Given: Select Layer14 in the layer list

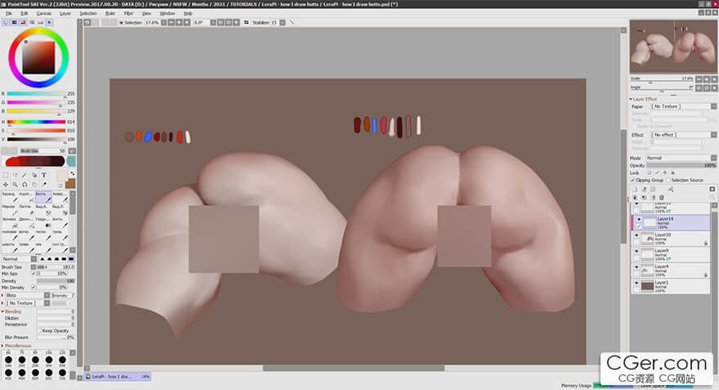Looking at the screenshot, I should pos(672,222).
